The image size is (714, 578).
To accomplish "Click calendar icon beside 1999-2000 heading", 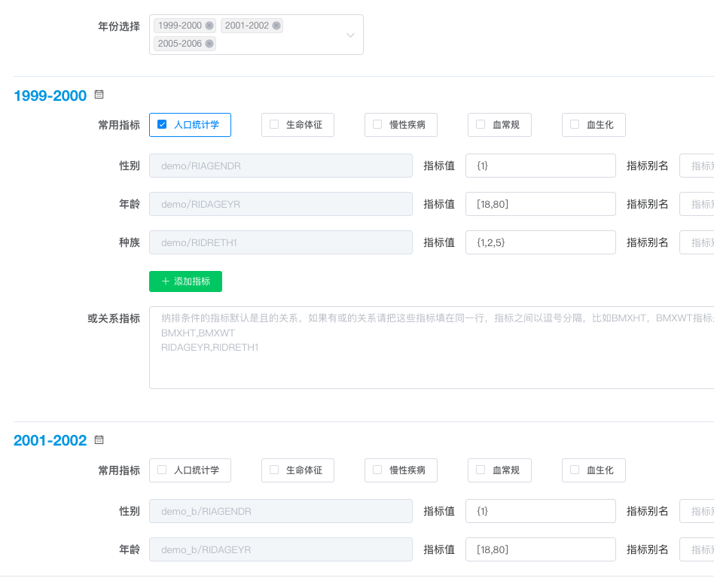I will point(99,95).
